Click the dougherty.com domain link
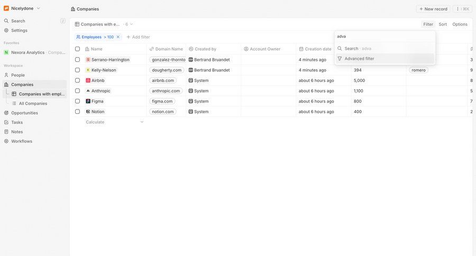Screen dimensions: 476x256 coord(167,70)
